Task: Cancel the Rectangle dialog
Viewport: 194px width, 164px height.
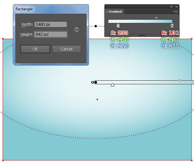Action: (67, 49)
